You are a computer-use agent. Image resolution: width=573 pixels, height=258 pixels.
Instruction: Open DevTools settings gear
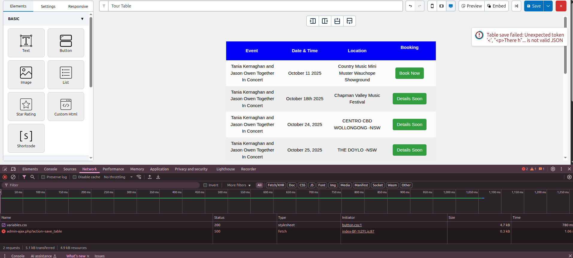coord(553,169)
